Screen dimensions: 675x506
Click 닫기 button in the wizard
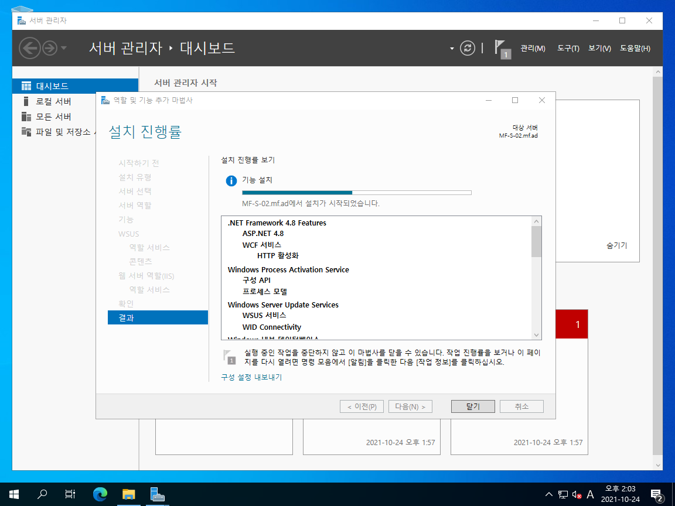coord(473,406)
